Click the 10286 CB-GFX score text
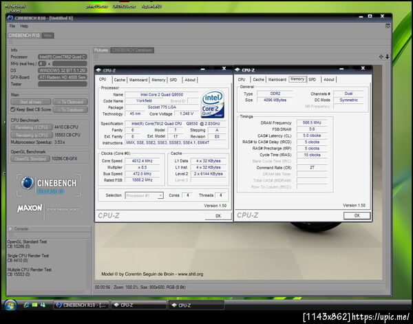Image resolution: width=413 pixels, height=324 pixels. [64, 158]
